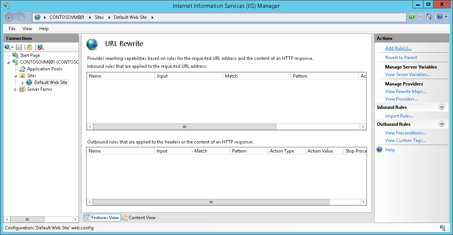Click the Server Farms tree icon

[x=23, y=89]
